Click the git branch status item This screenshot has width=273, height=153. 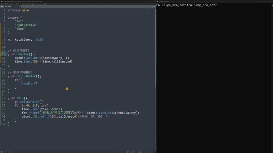131,152
